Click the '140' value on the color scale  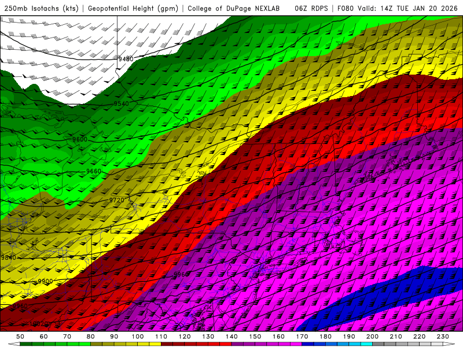231,337
